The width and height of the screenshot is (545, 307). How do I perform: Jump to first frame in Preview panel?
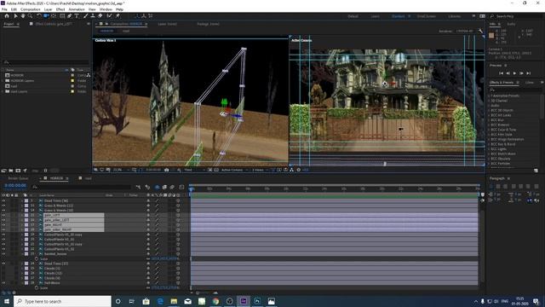[x=501, y=73]
